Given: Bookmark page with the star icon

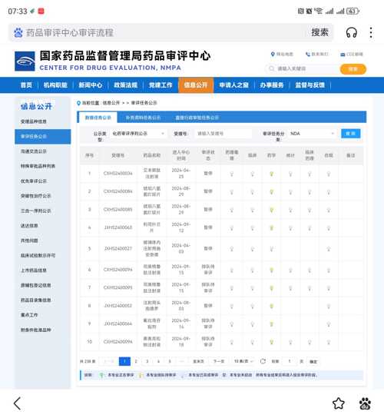Looking at the screenshot, I should point(339,403).
